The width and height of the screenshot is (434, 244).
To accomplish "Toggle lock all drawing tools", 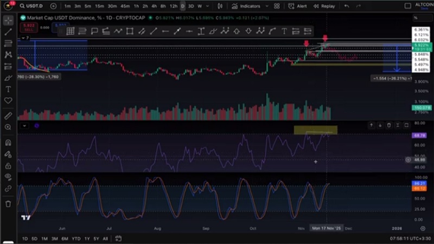I will pyautogui.click(x=8, y=166).
